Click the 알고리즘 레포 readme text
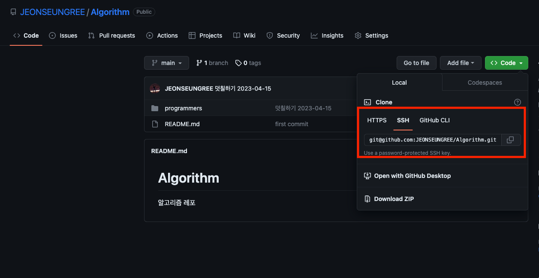This screenshot has height=278, width=539. pyautogui.click(x=177, y=203)
